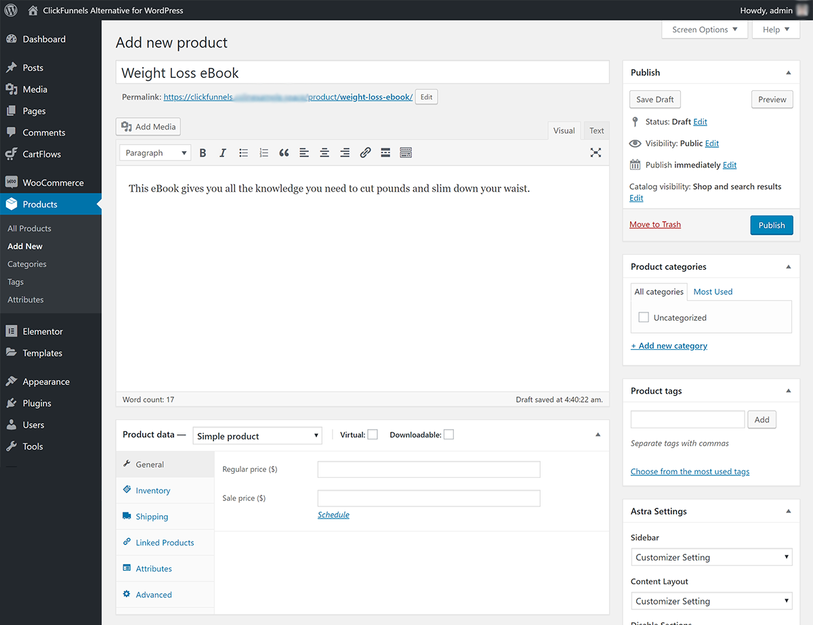Open Plugins menu
This screenshot has width=813, height=625.
tap(51, 403)
